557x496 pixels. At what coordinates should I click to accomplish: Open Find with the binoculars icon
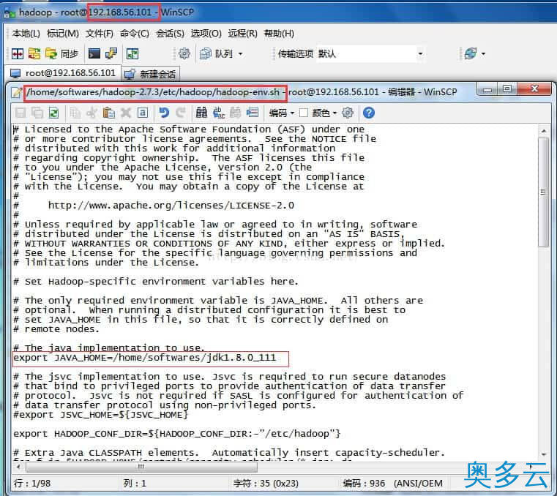tap(201, 113)
